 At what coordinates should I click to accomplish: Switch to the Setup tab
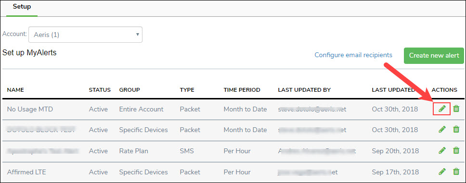click(x=22, y=7)
